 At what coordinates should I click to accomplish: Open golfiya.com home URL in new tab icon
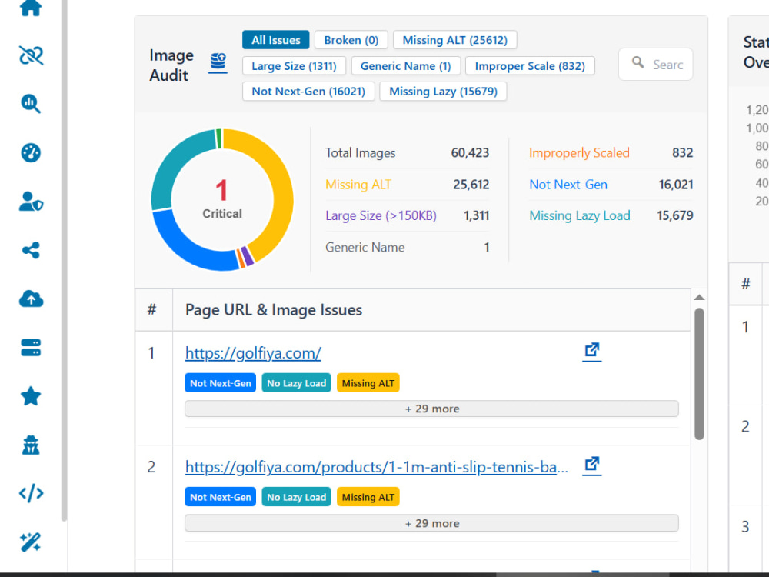click(592, 352)
